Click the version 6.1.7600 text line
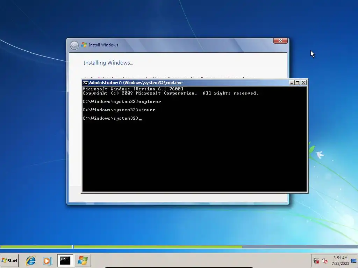The image size is (358, 268). click(x=133, y=89)
